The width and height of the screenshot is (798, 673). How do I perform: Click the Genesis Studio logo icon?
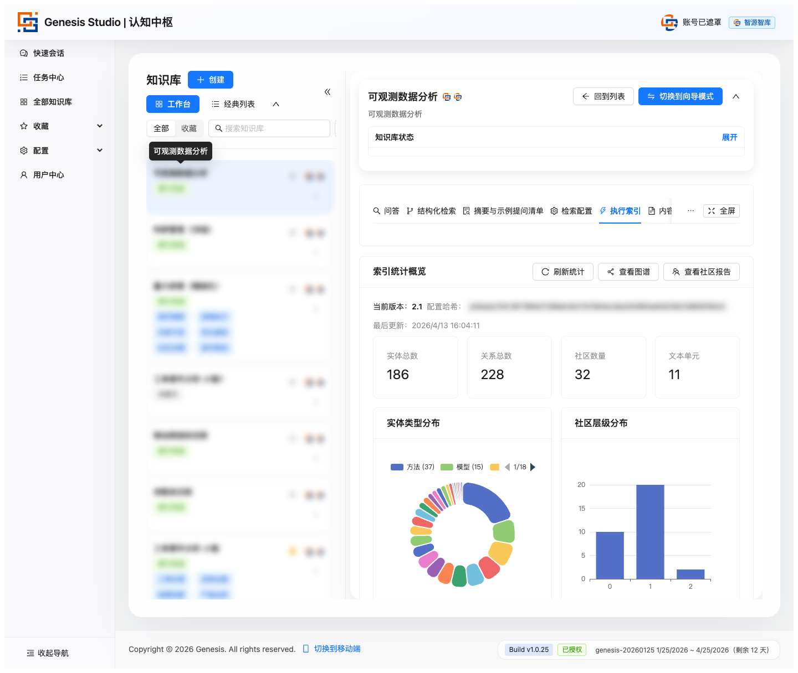click(28, 22)
